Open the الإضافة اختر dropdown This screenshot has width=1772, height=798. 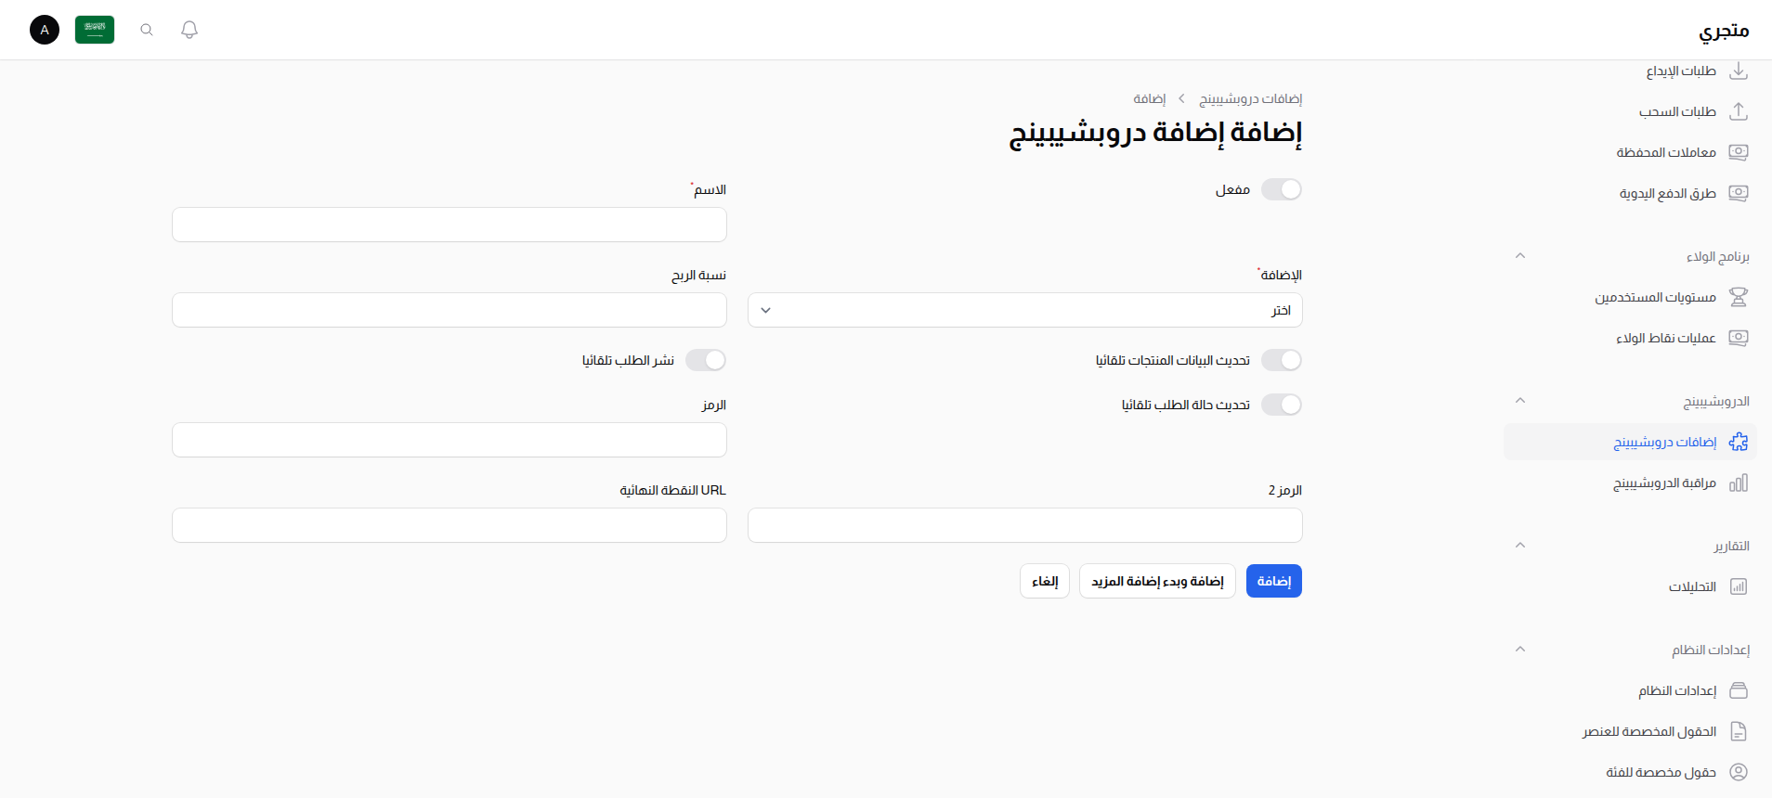[1025, 310]
